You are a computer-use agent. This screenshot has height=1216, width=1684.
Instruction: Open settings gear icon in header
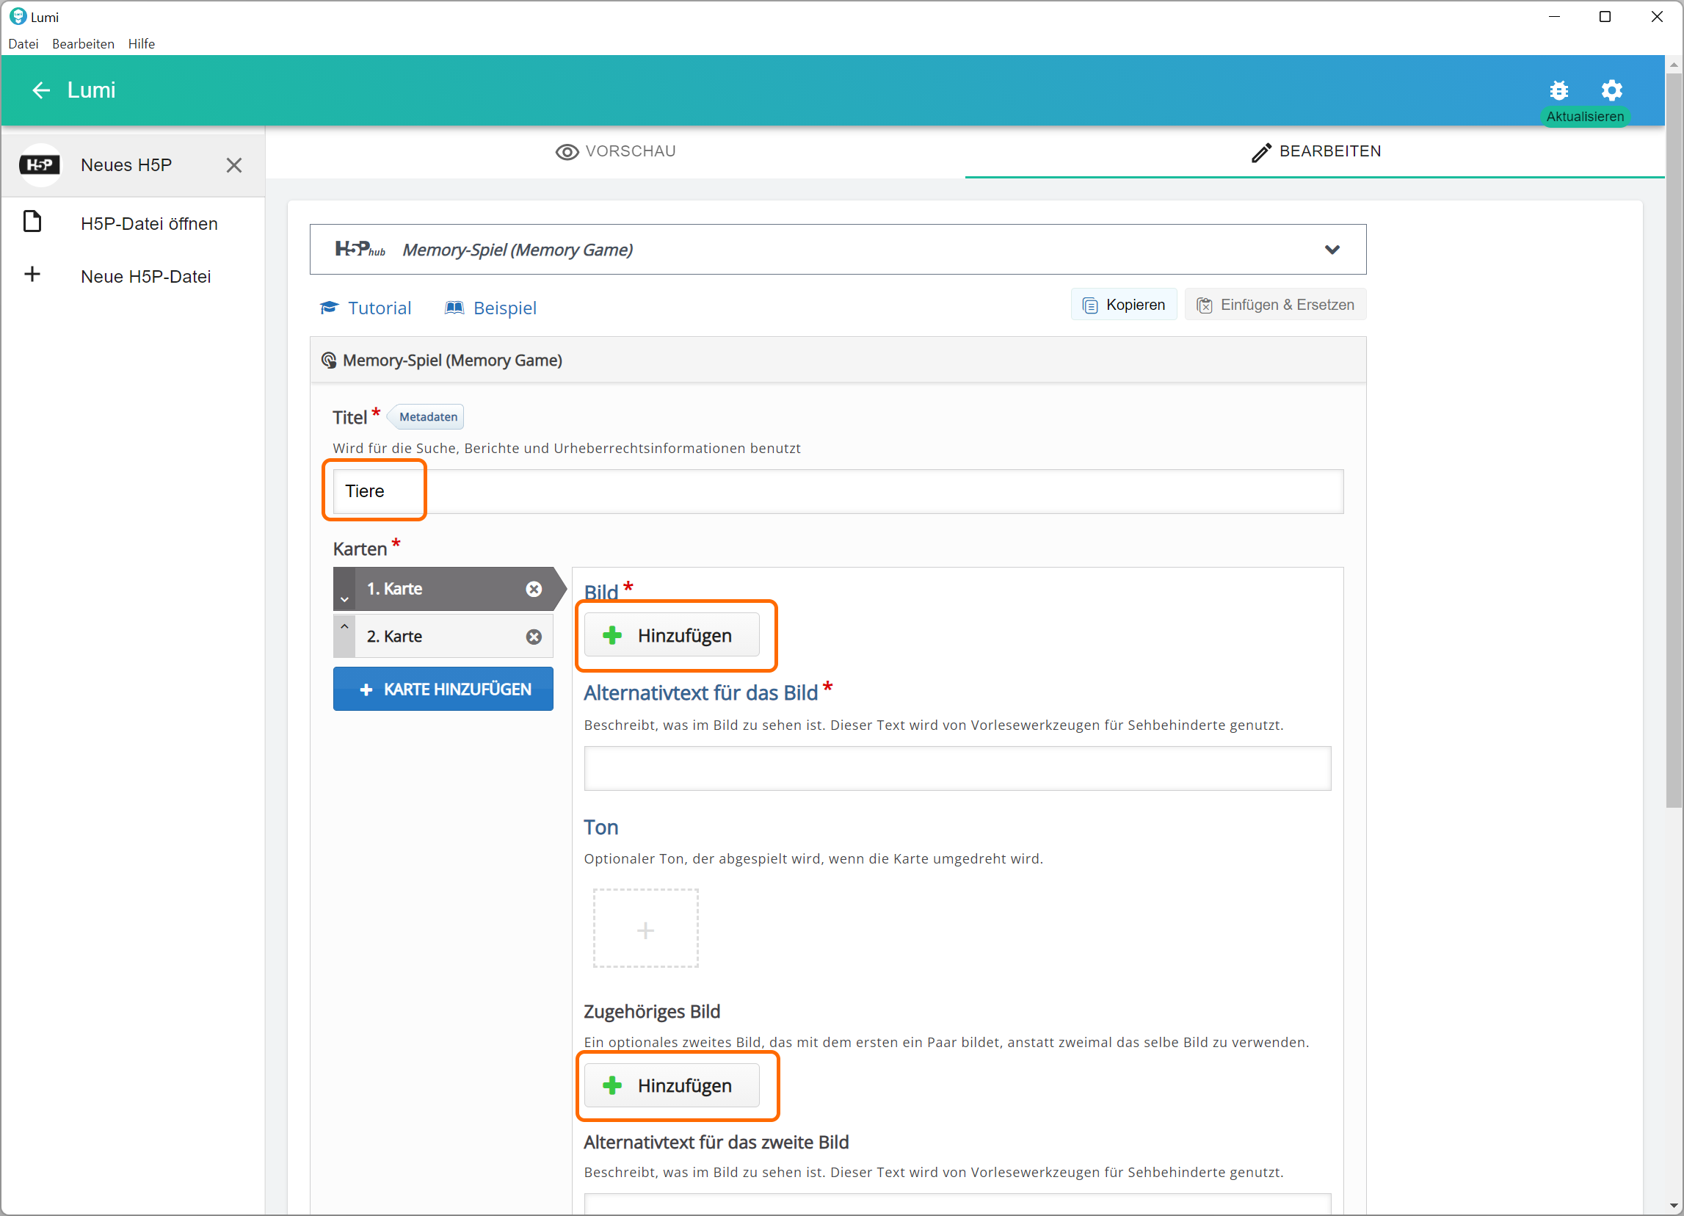click(1611, 90)
